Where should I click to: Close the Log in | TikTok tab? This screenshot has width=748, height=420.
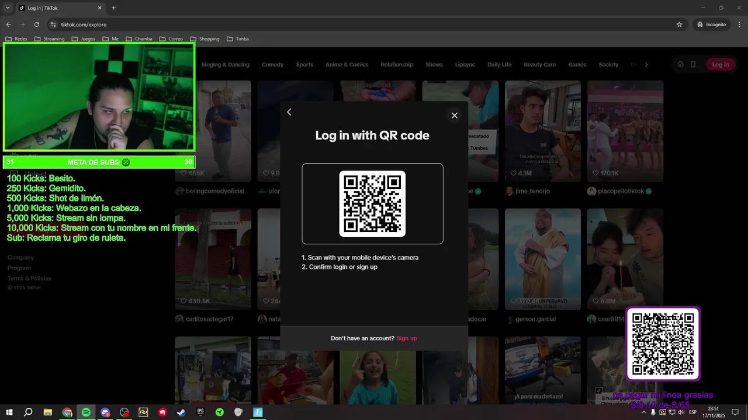click(99, 8)
